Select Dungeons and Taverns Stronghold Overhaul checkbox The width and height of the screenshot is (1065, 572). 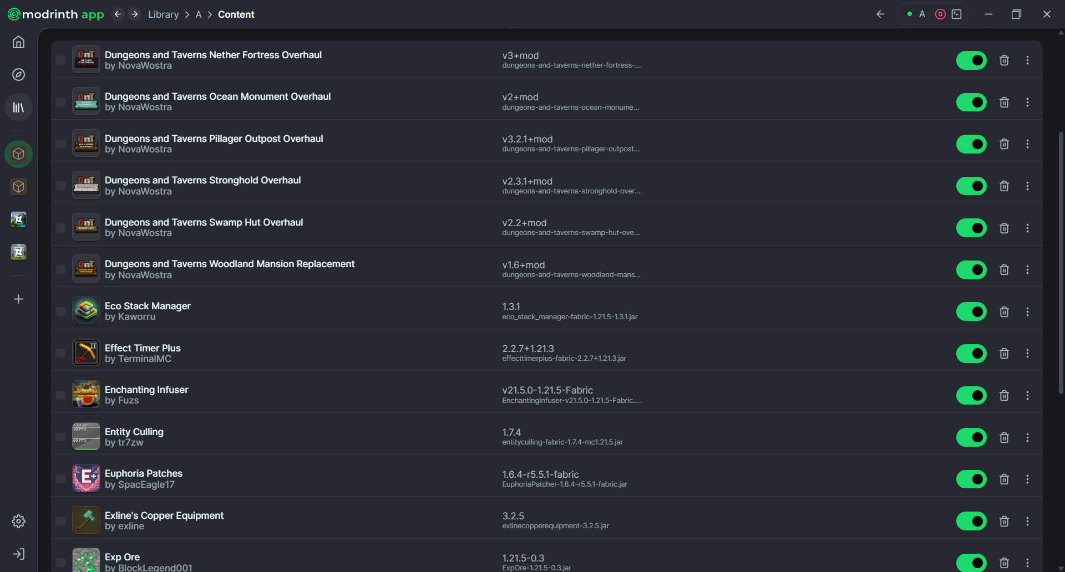coord(60,186)
